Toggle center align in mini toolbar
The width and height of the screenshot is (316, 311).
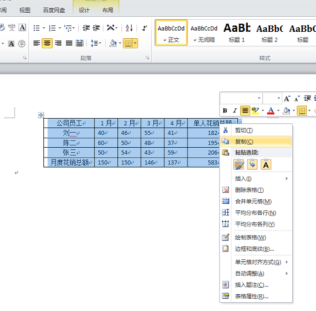tap(245, 111)
